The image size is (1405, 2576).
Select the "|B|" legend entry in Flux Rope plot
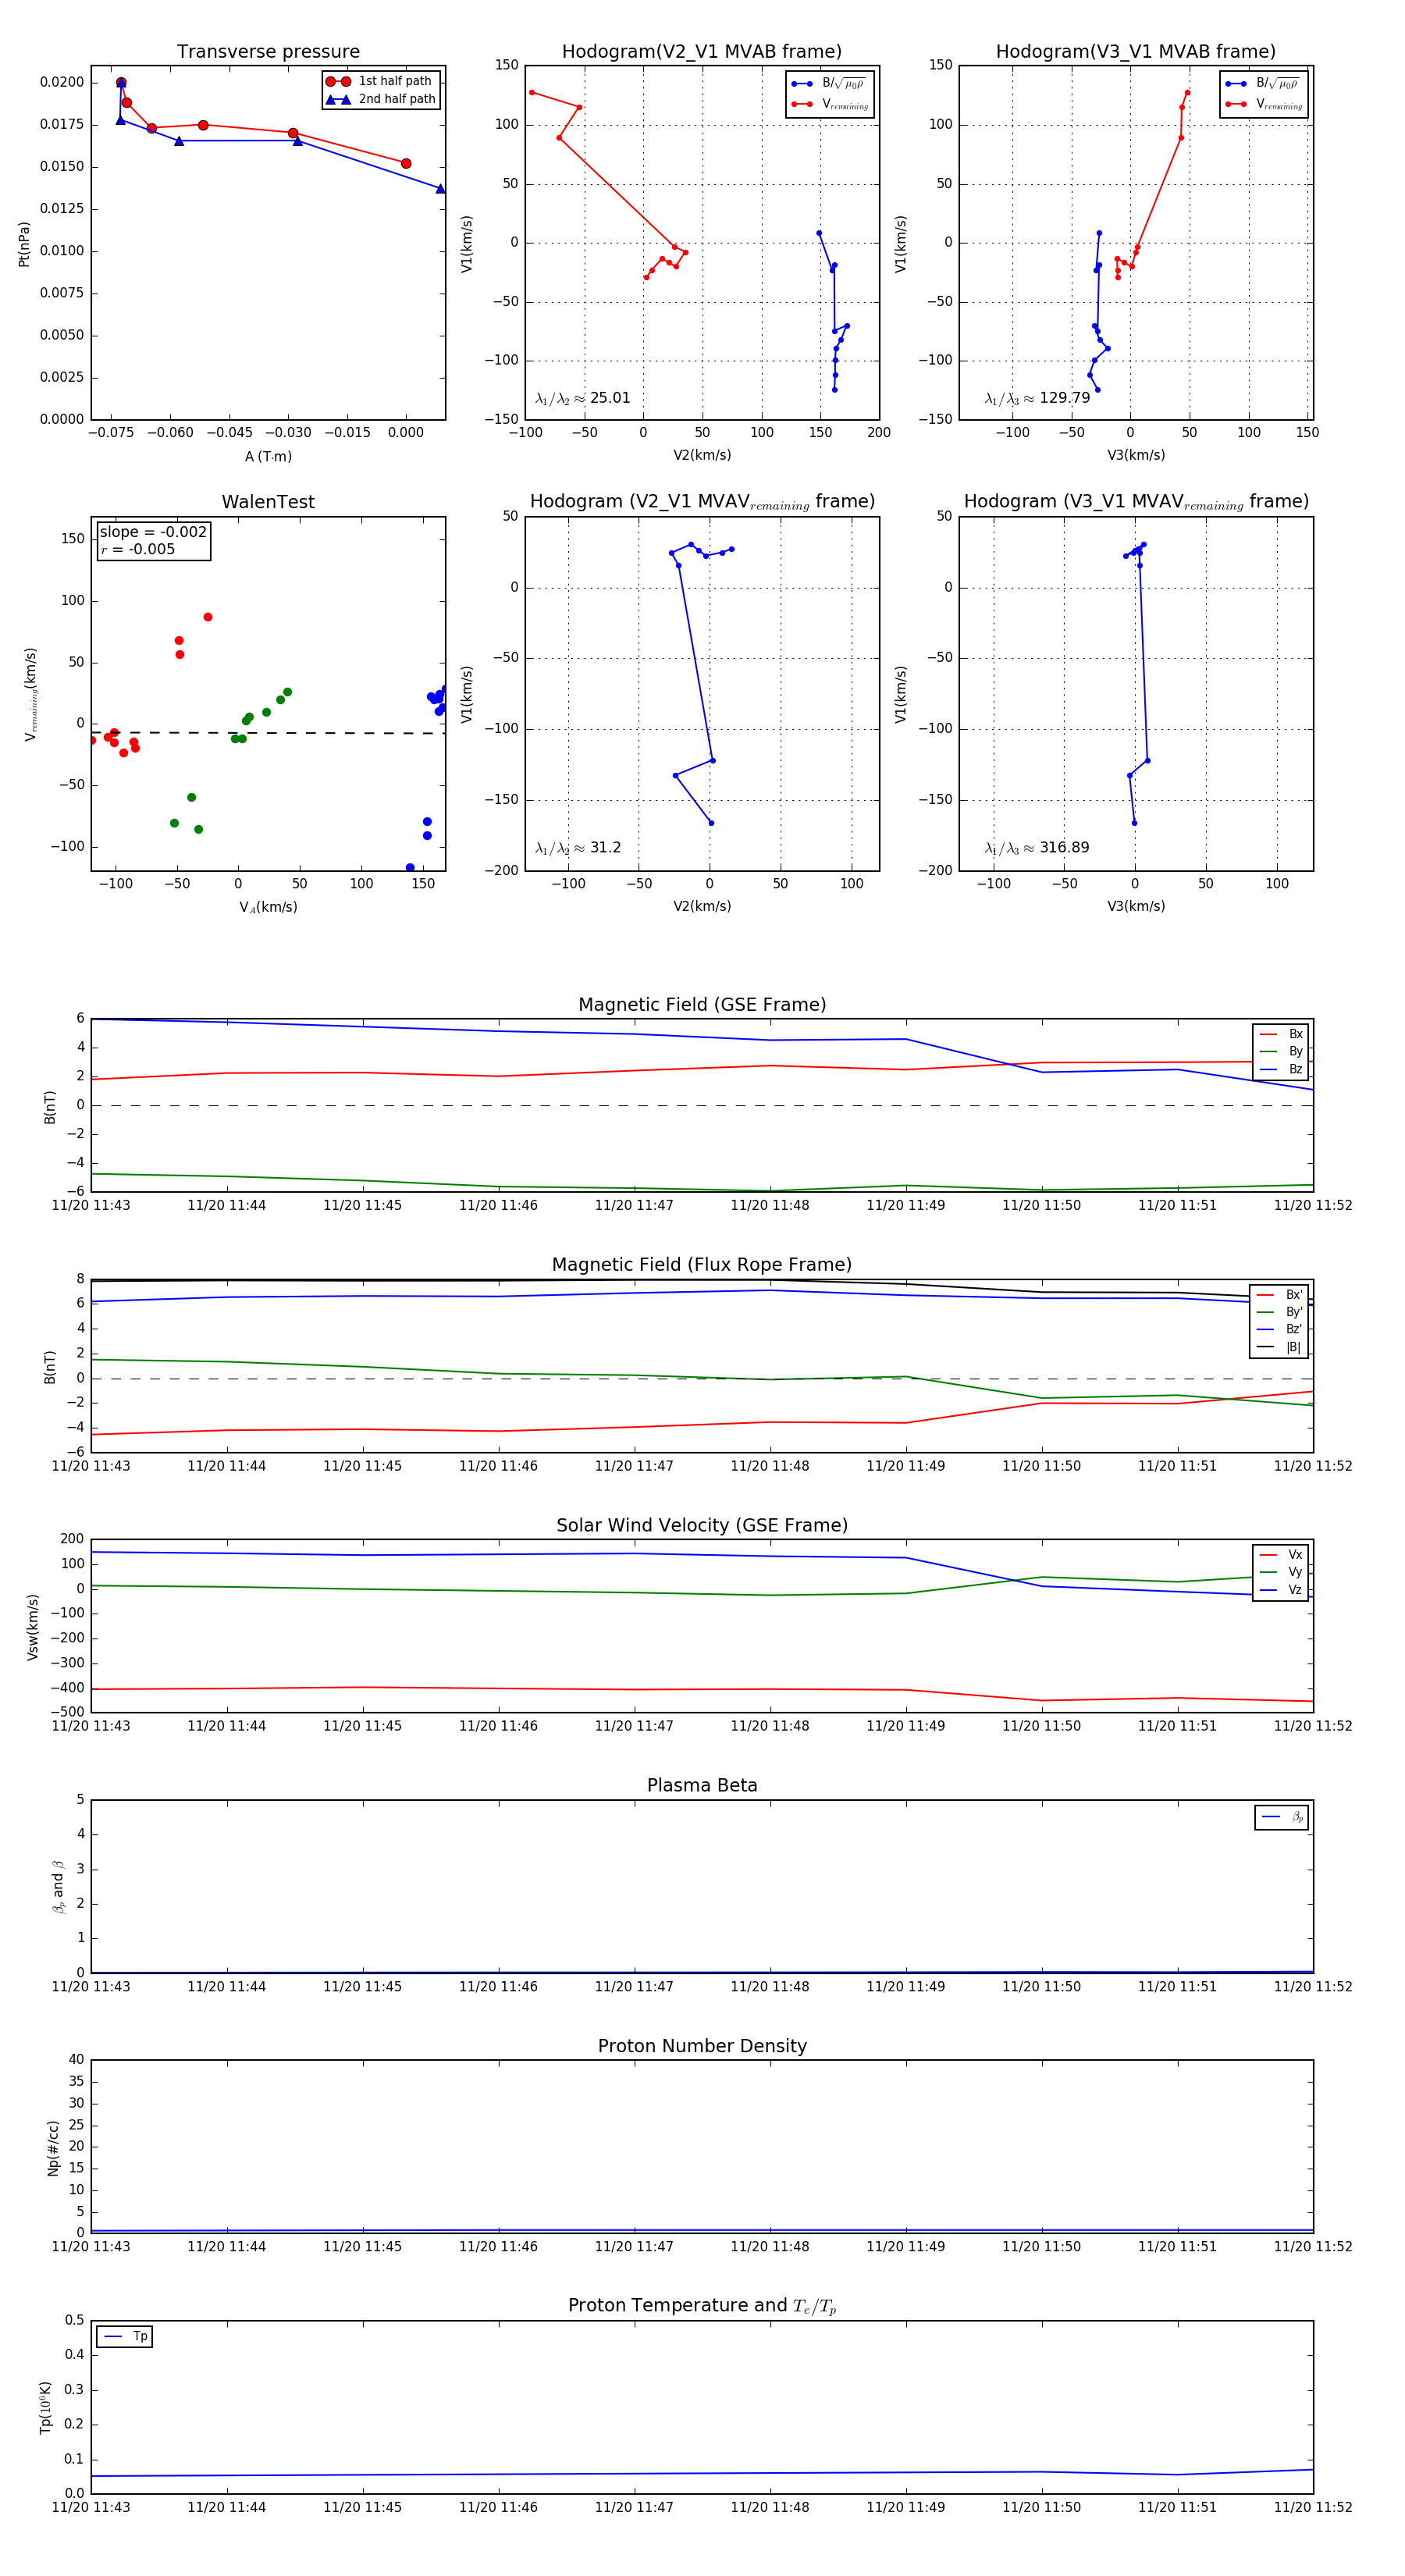tap(1280, 1347)
